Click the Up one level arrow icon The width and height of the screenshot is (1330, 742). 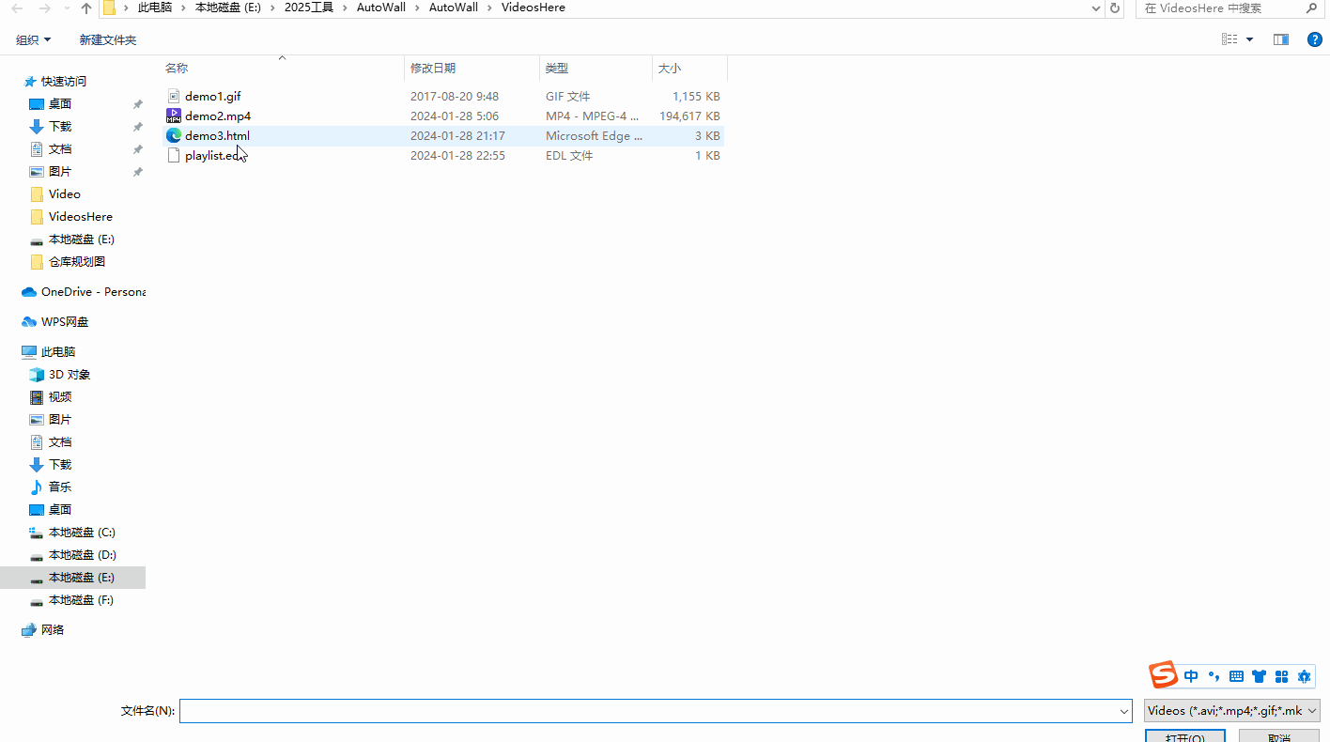point(86,8)
